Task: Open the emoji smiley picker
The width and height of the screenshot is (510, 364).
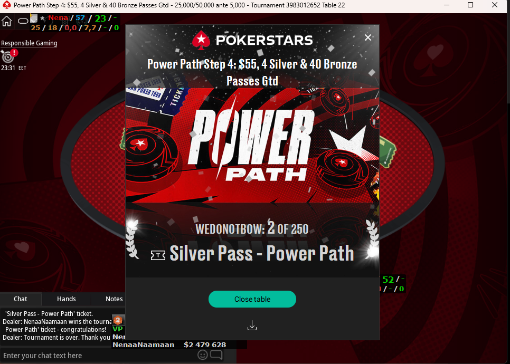Action: pyautogui.click(x=203, y=355)
